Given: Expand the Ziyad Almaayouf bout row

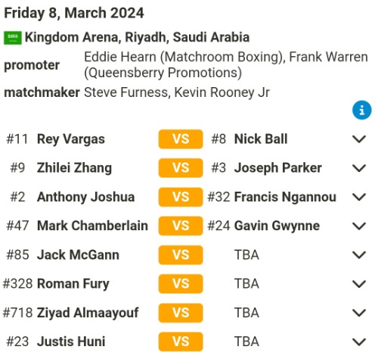Looking at the screenshot, I should 359,313.
